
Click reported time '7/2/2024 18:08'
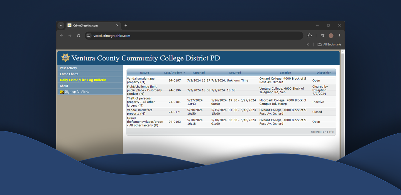click(199, 90)
